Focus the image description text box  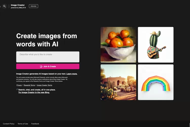48,57
